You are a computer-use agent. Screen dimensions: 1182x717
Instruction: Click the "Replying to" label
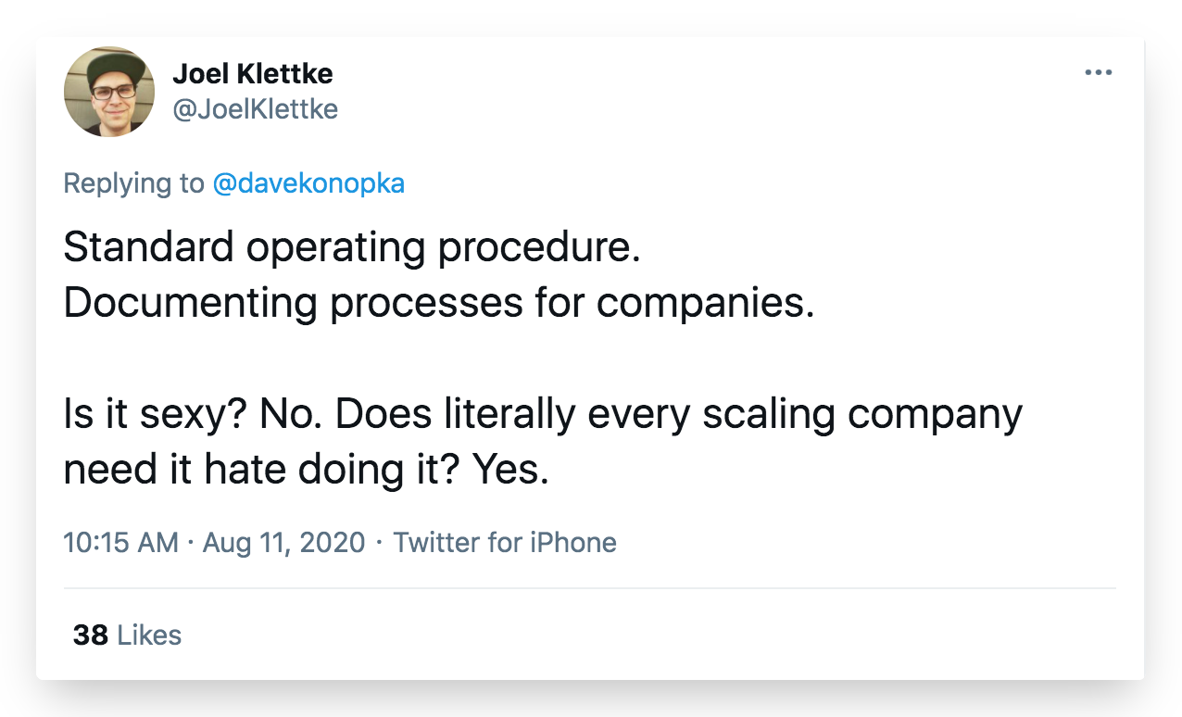tap(134, 183)
